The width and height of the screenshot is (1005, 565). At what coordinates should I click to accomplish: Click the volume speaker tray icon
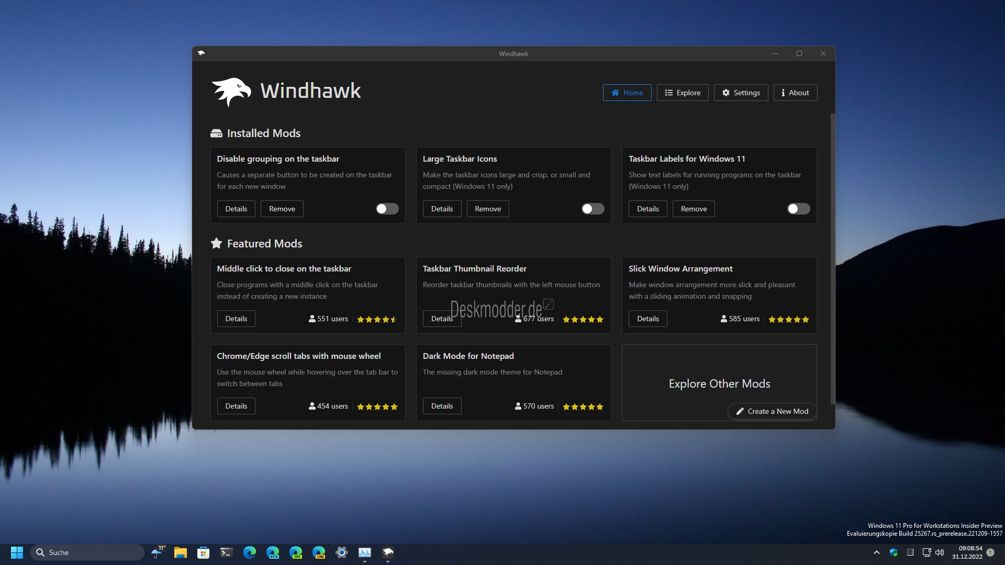click(940, 552)
